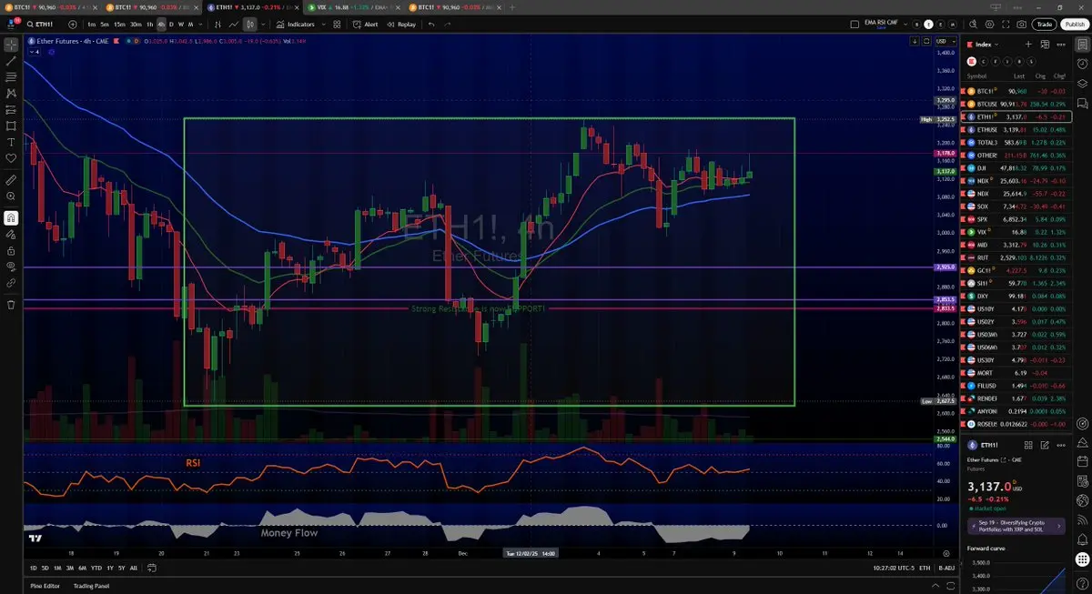Image resolution: width=1092 pixels, height=594 pixels.
Task: Select the text annotation tool
Action: 11,142
